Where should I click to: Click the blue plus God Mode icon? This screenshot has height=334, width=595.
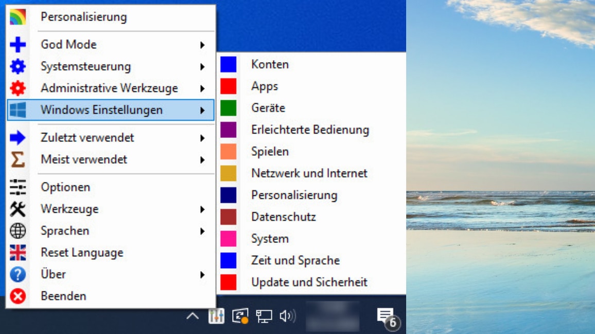[x=18, y=45]
